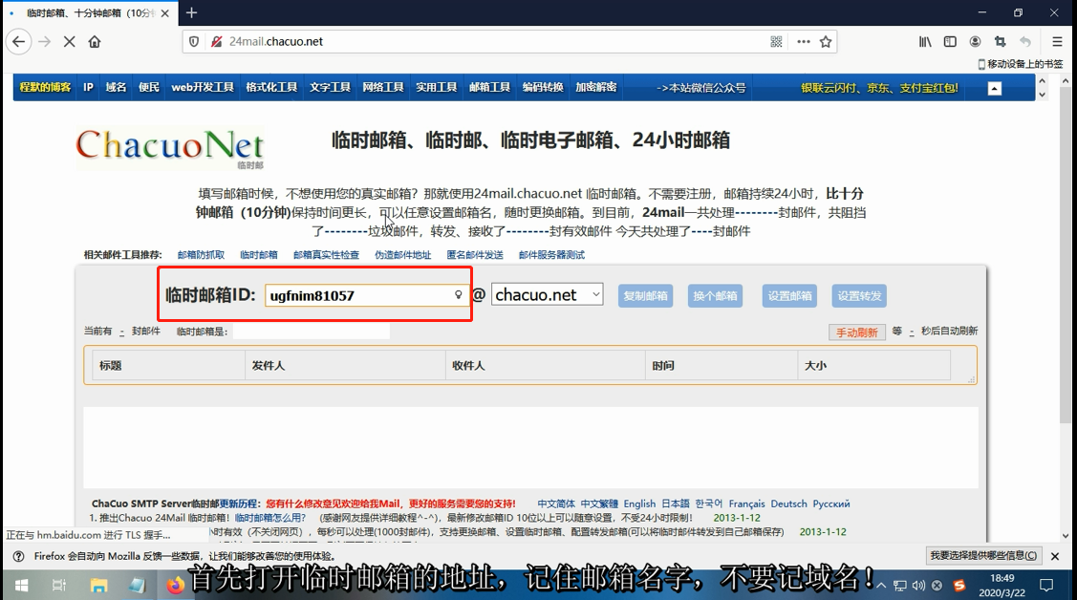Open a new browser tab with plus
The width and height of the screenshot is (1077, 600).
click(x=192, y=12)
